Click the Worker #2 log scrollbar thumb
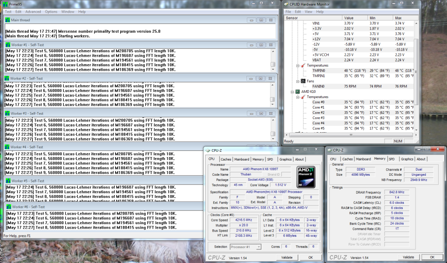 (x=273, y=99)
